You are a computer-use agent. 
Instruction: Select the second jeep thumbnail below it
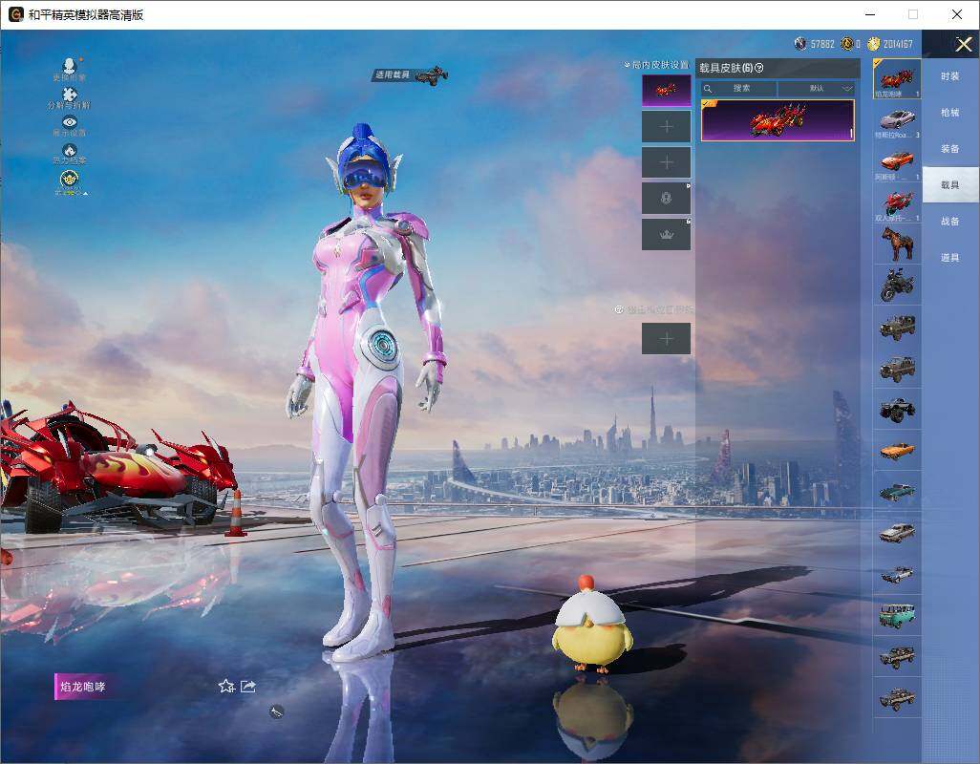click(x=897, y=368)
